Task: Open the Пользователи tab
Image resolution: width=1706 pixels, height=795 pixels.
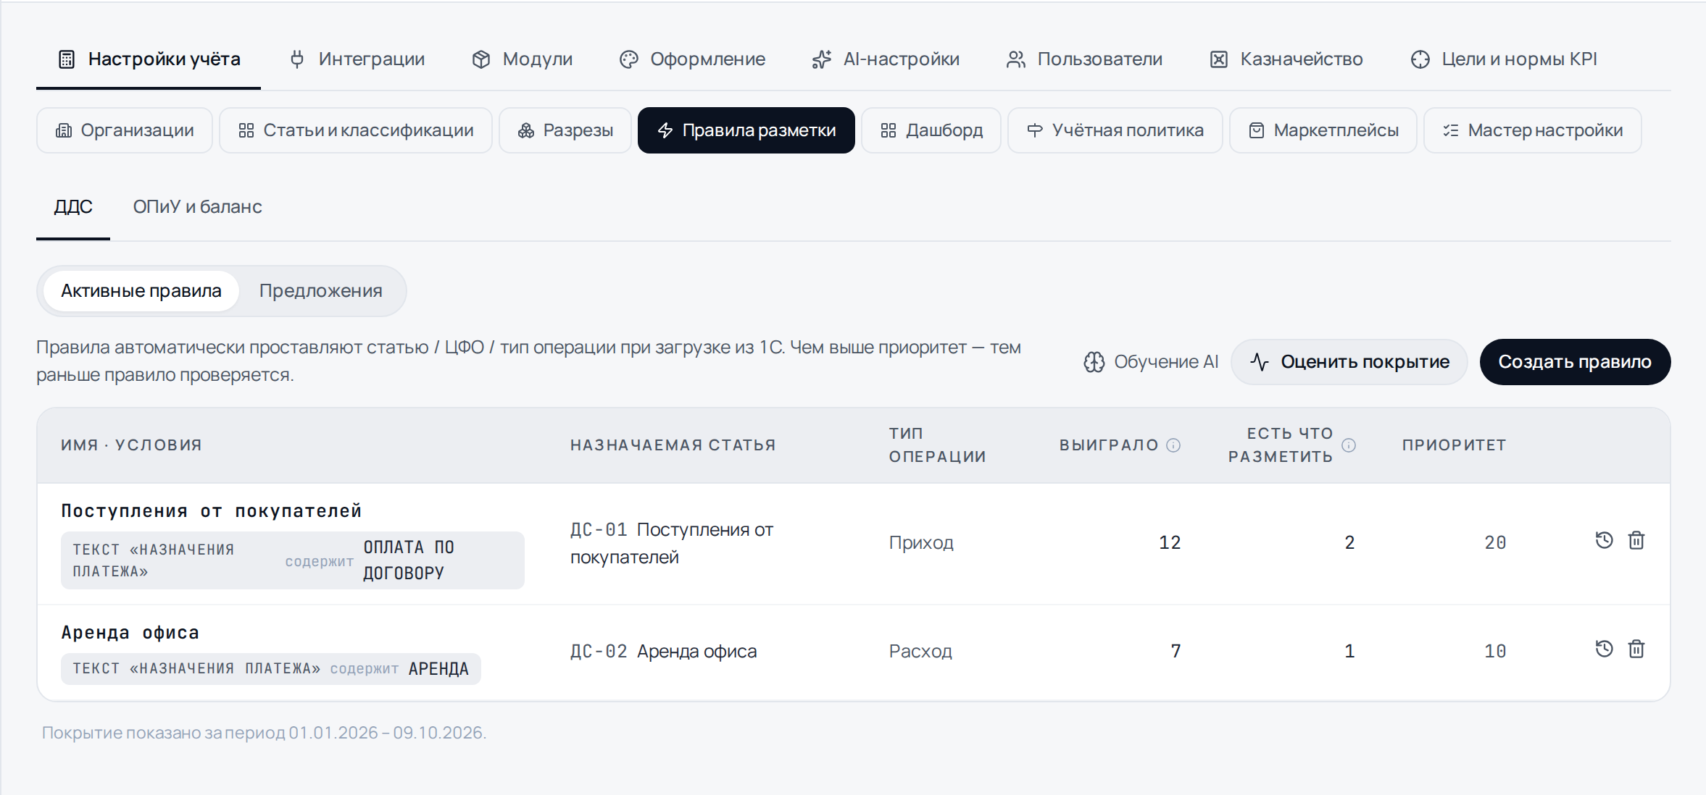Action: [1084, 59]
